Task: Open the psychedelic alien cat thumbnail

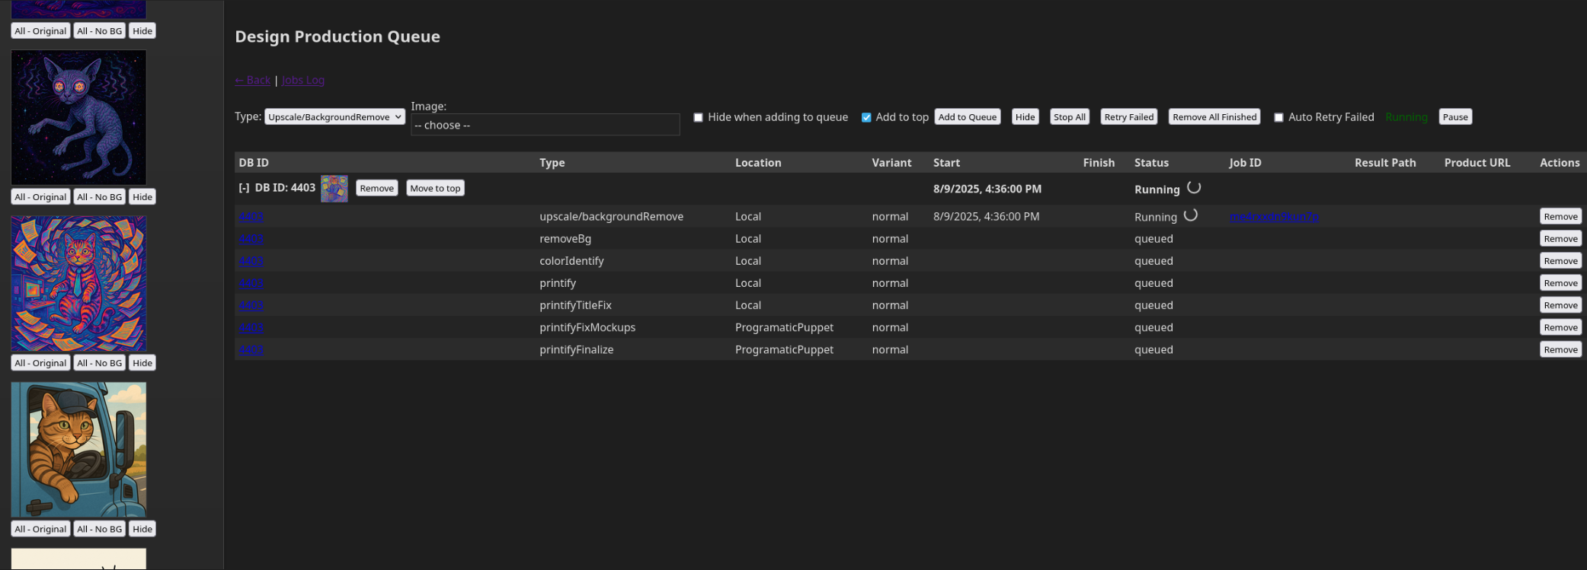Action: (x=78, y=117)
